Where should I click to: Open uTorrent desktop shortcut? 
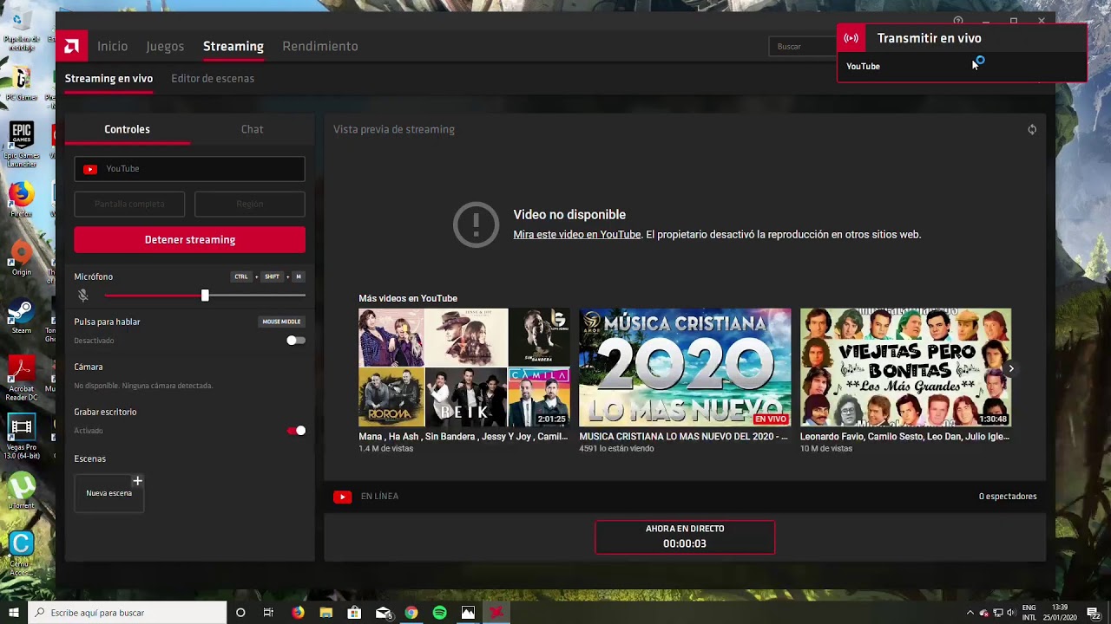tap(21, 491)
